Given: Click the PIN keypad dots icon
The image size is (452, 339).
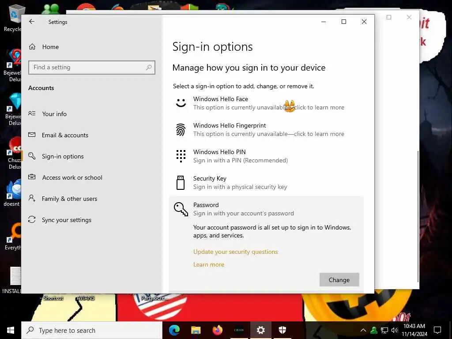Looking at the screenshot, I should [x=181, y=156].
